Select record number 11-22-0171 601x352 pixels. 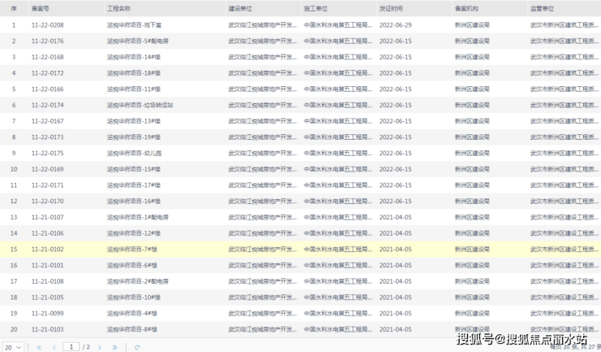[48, 185]
